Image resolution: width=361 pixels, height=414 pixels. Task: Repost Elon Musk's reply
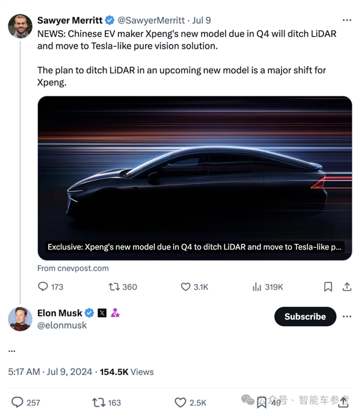coord(98,402)
